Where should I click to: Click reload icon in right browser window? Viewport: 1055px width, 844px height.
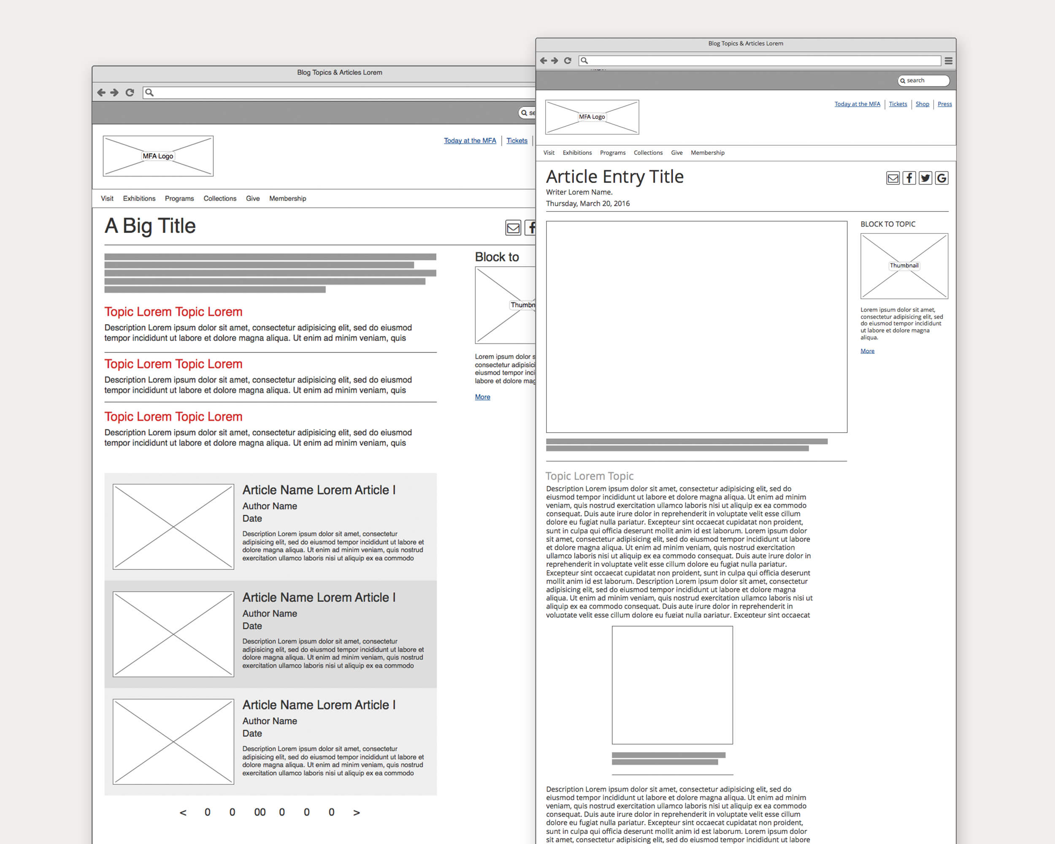pos(568,61)
